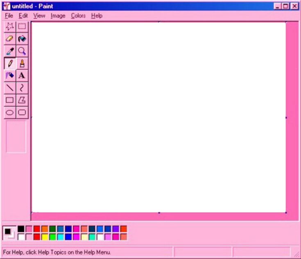Pick the Rounded Rectangle tool
Screen dimensions: 301x259
[x=22, y=112]
